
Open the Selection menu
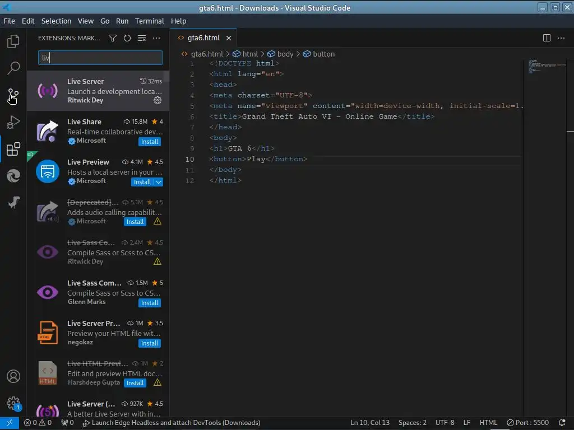click(56, 21)
